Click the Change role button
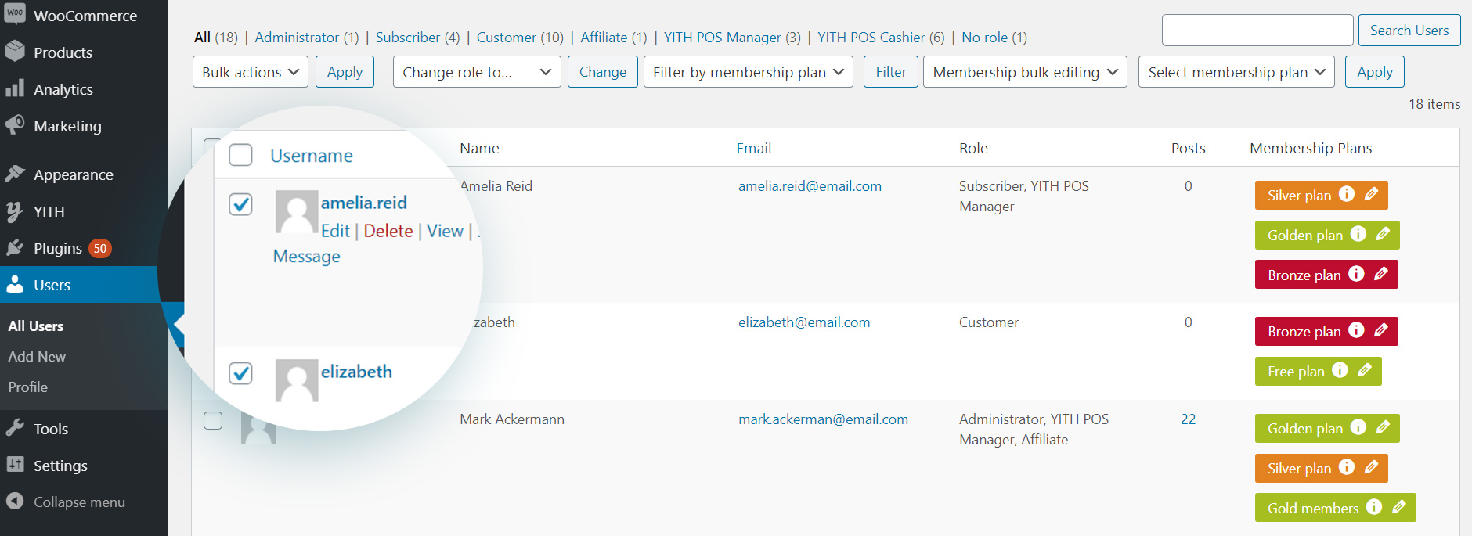The height and width of the screenshot is (536, 1472). pos(603,72)
